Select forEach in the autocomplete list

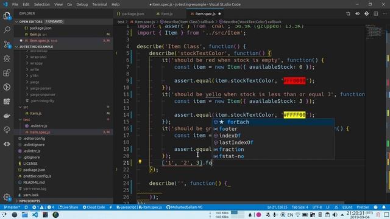click(273, 122)
